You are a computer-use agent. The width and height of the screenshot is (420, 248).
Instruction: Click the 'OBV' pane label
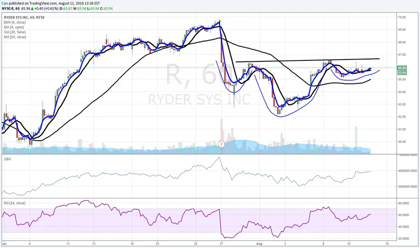(x=7, y=159)
